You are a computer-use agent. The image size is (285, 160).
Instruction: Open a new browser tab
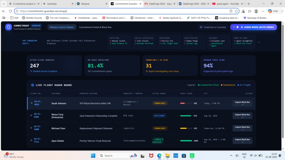click(x=249, y=4)
